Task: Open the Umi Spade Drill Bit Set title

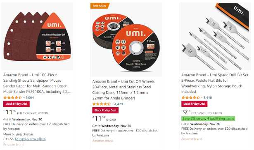Action: point(215,83)
